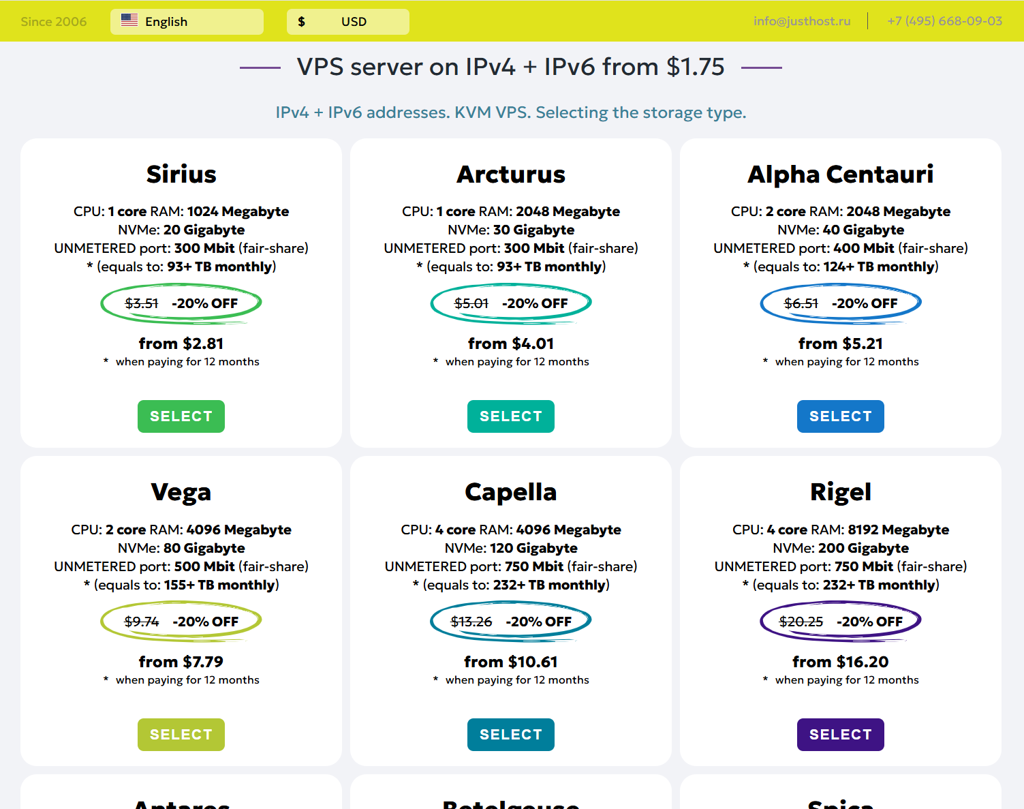1024x809 pixels.
Task: Click 'port: 500 Mbit' line in Vega card
Action: 181,566
